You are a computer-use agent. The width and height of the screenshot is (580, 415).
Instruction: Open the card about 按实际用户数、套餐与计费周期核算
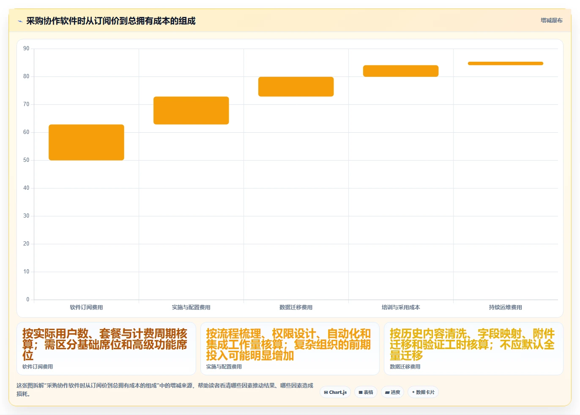(106, 349)
